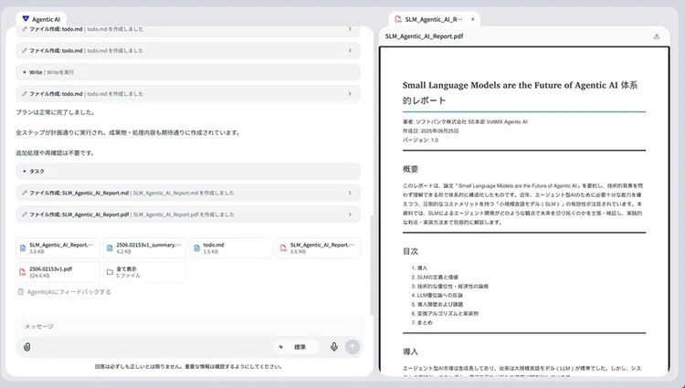Click document icon of 2506.02153v1_summary card

click(x=110, y=248)
